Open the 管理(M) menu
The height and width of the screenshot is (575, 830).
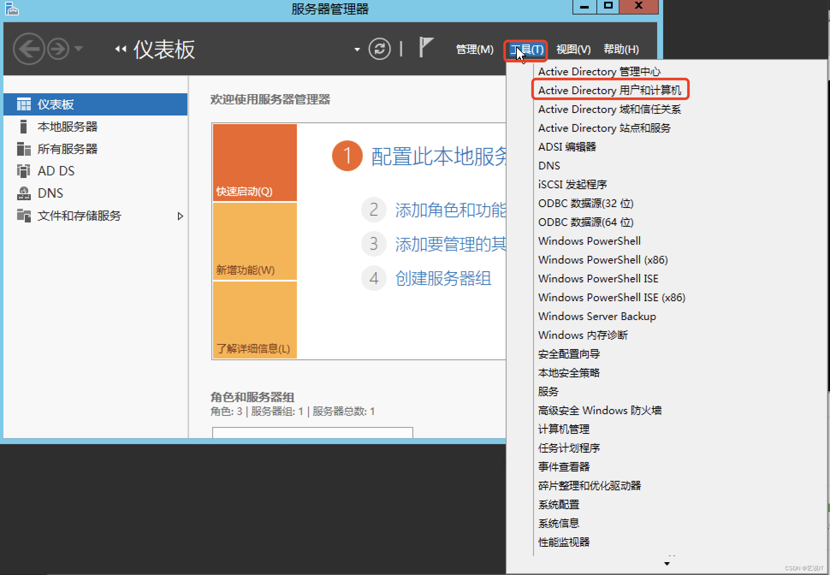tap(474, 49)
